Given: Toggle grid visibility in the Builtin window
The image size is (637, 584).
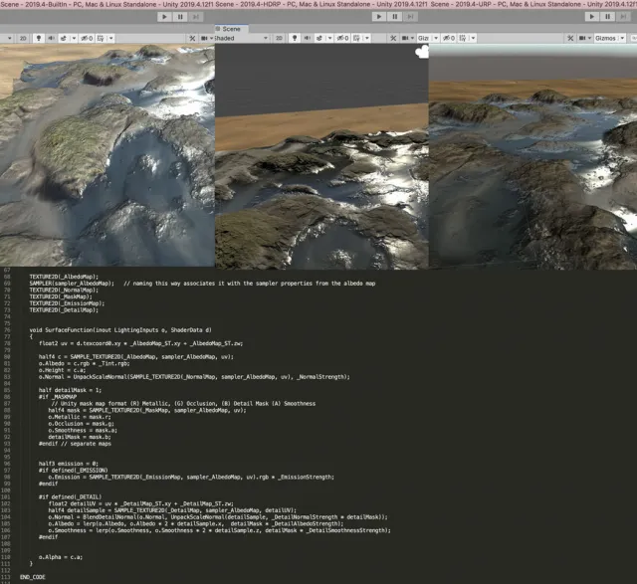Looking at the screenshot, I should pyautogui.click(x=101, y=38).
